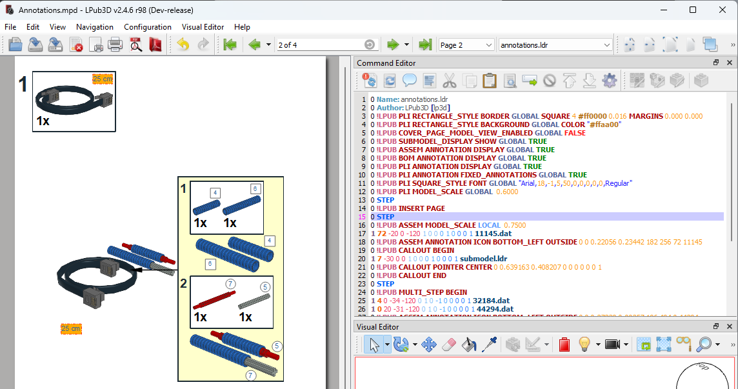Click the red Delete can icon

point(564,344)
